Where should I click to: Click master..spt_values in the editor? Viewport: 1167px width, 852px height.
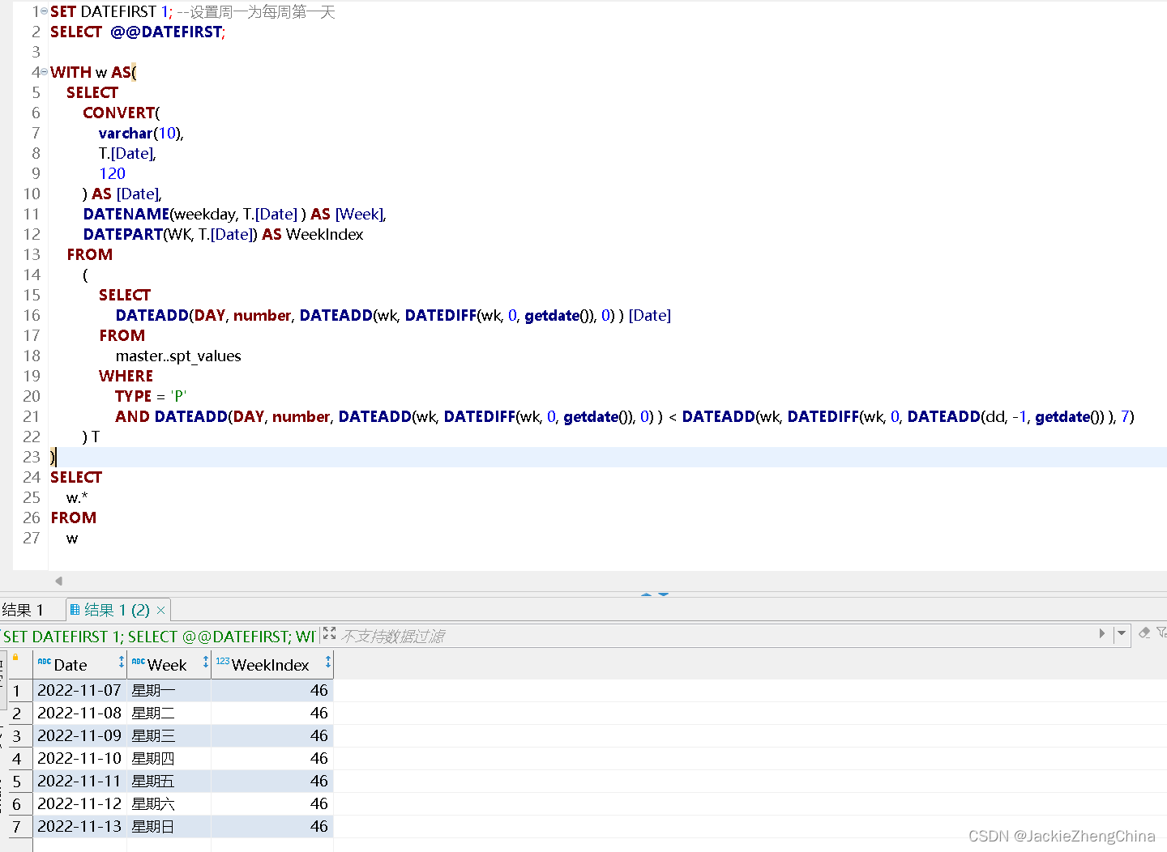tap(178, 356)
